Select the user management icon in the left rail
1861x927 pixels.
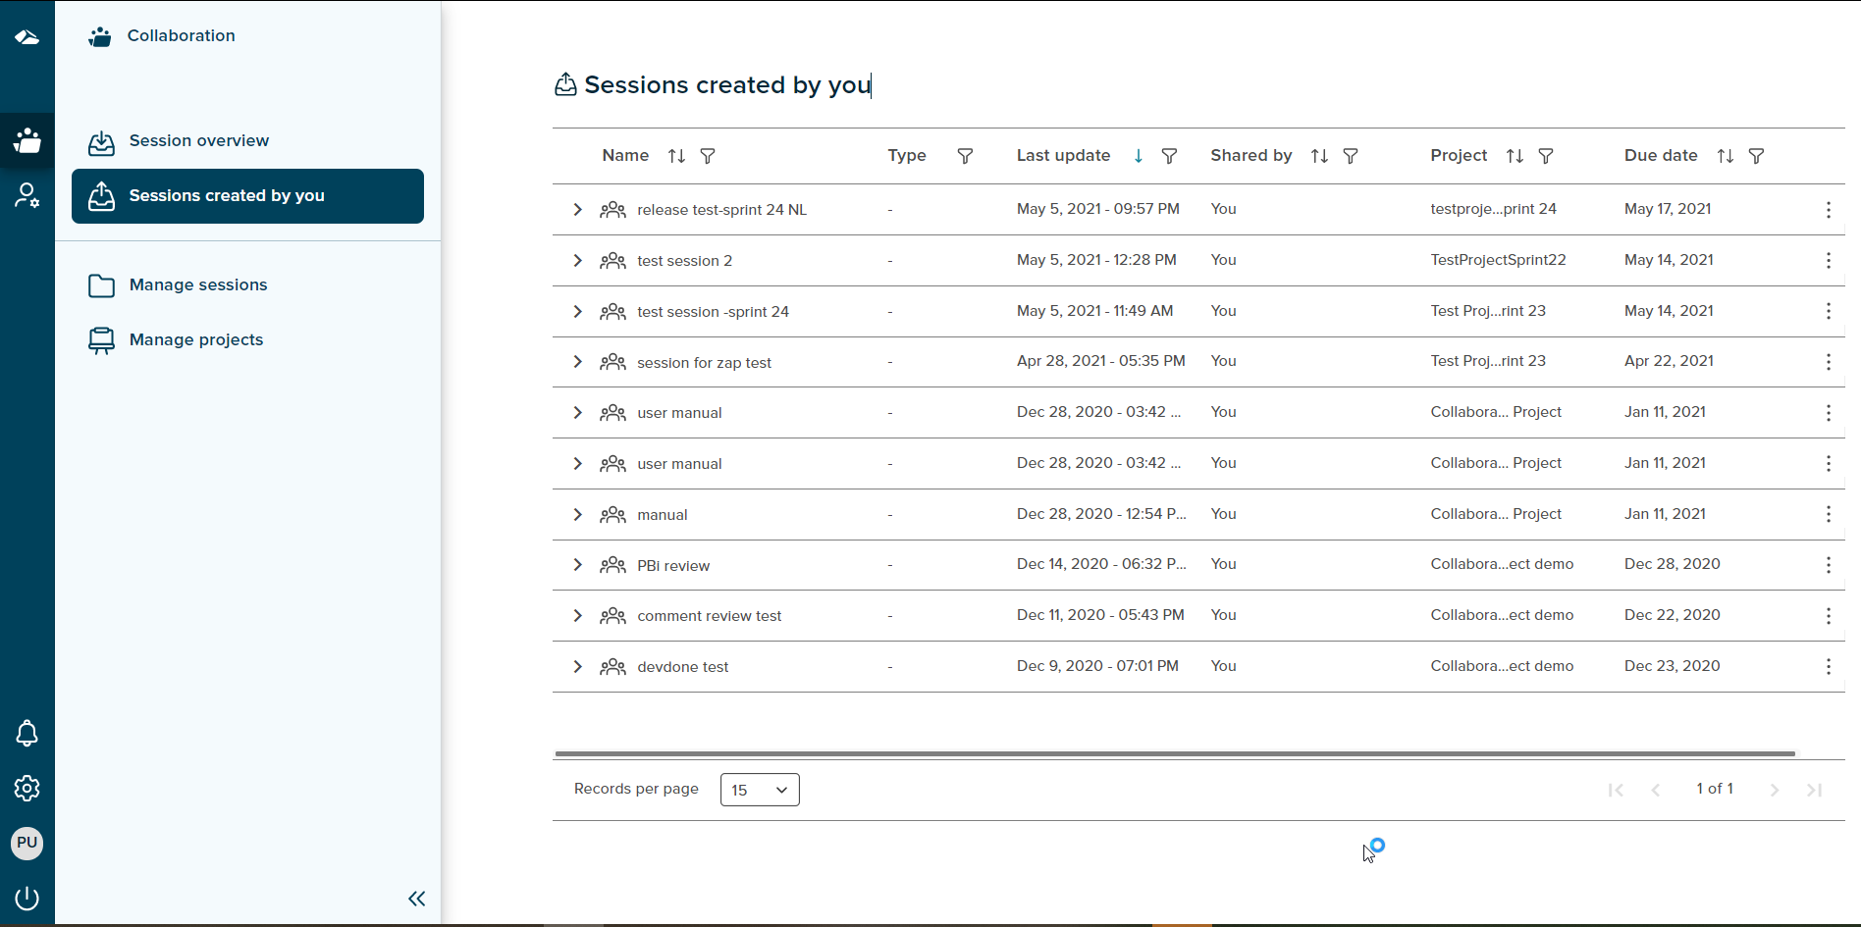click(x=27, y=195)
